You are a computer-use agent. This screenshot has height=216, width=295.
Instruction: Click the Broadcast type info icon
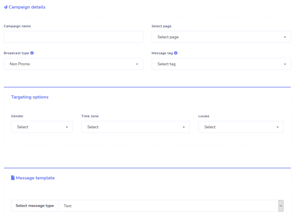coord(32,53)
